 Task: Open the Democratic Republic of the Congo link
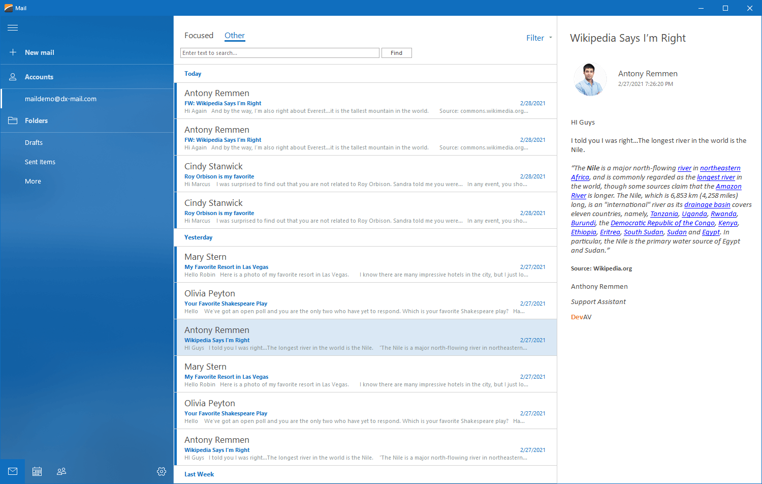[x=662, y=223]
